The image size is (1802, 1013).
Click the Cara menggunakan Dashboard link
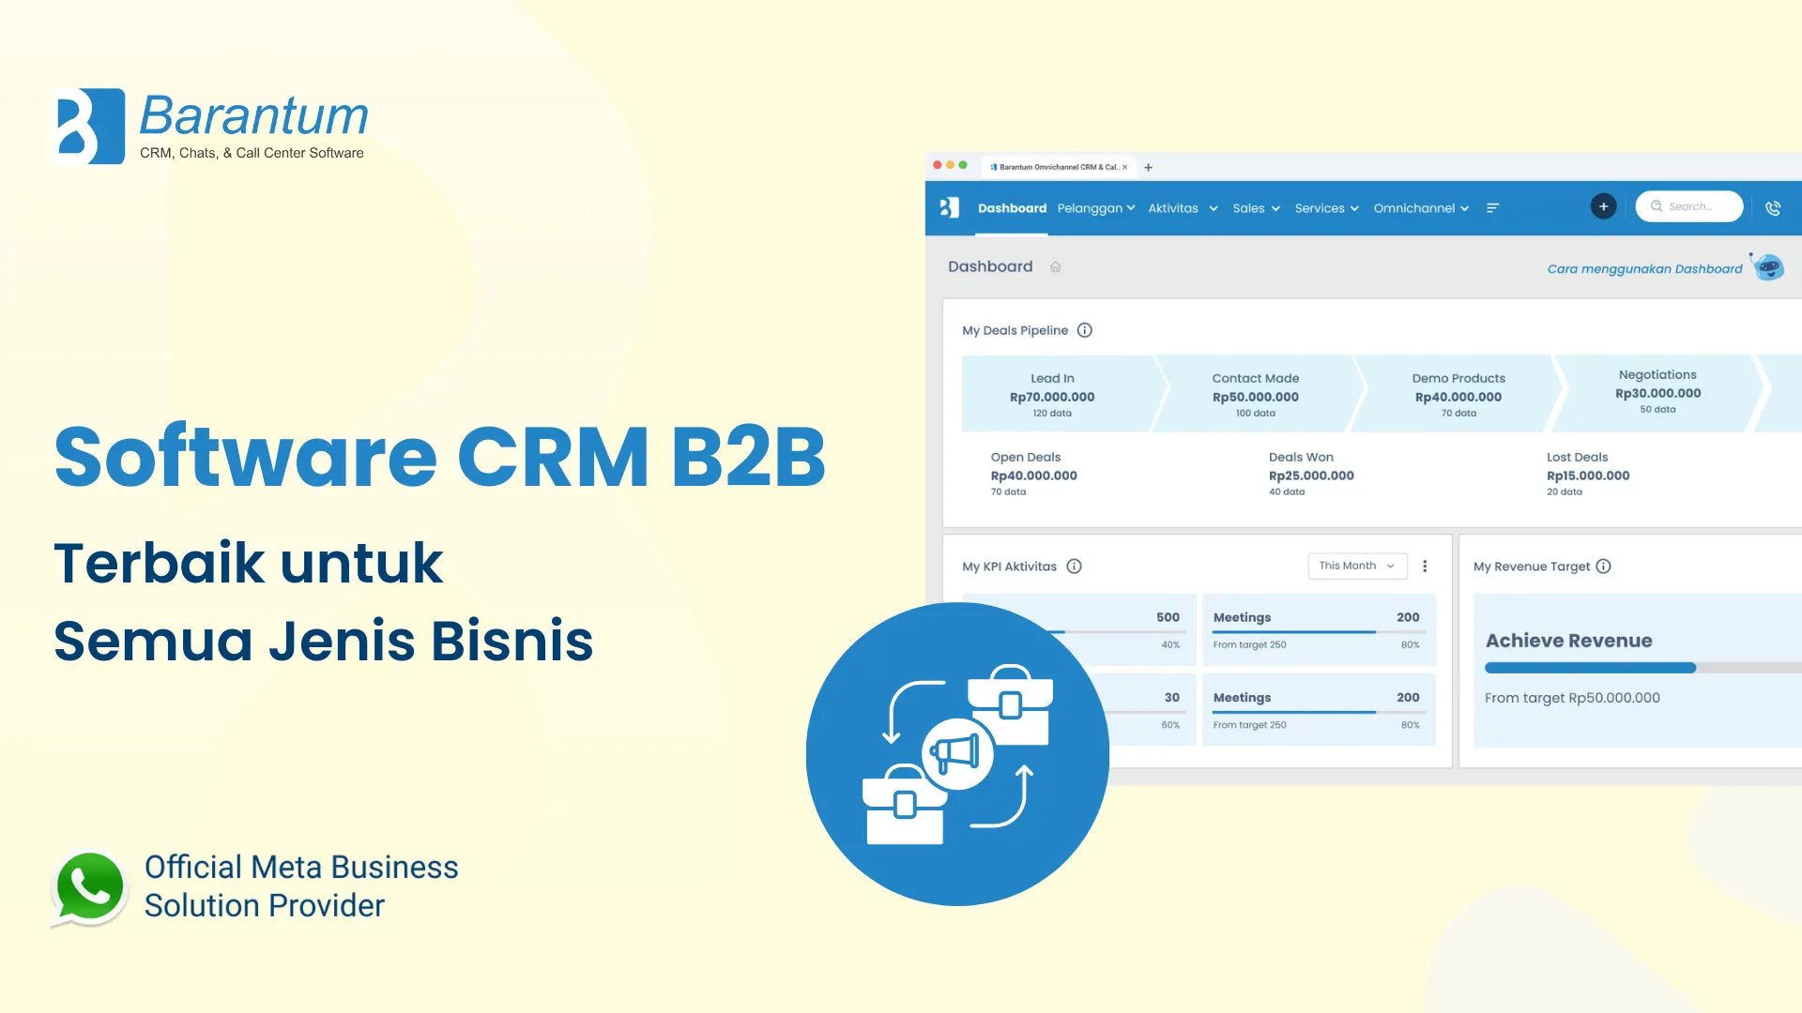1643,268
